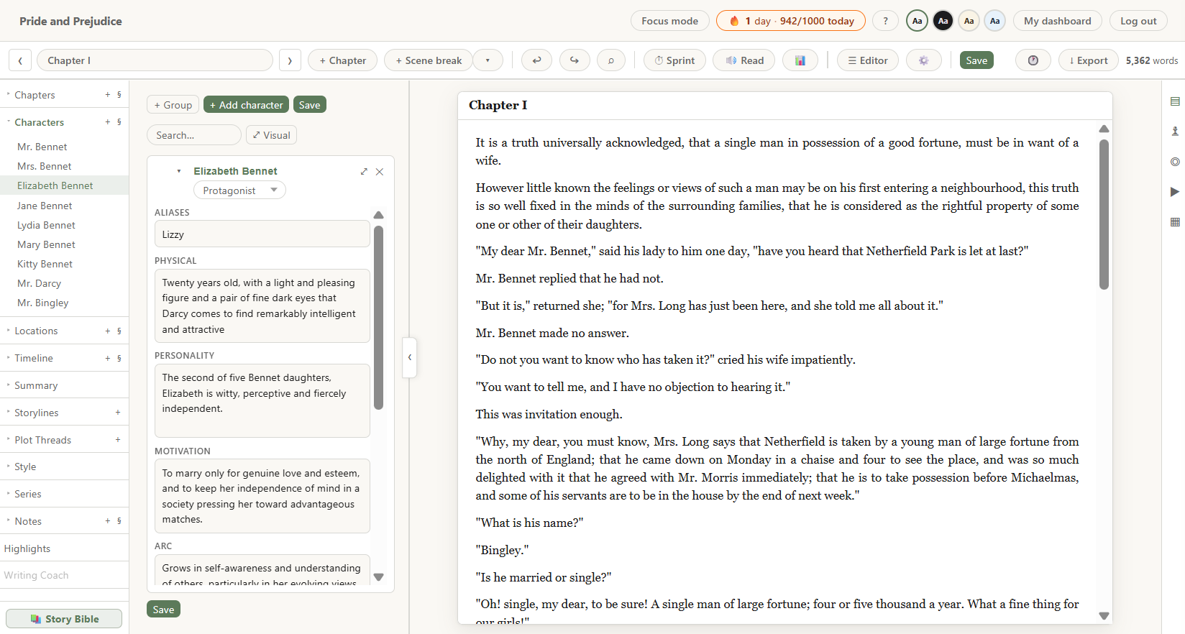The width and height of the screenshot is (1185, 634).
Task: Go to the next chapter arrow
Action: click(290, 60)
